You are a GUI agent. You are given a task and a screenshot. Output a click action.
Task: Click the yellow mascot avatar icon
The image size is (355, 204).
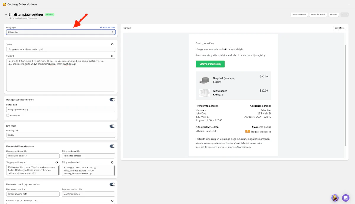coord(335,198)
